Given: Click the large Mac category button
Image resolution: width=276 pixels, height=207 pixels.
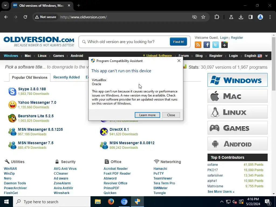Looking at the screenshot, I should tap(237, 96).
